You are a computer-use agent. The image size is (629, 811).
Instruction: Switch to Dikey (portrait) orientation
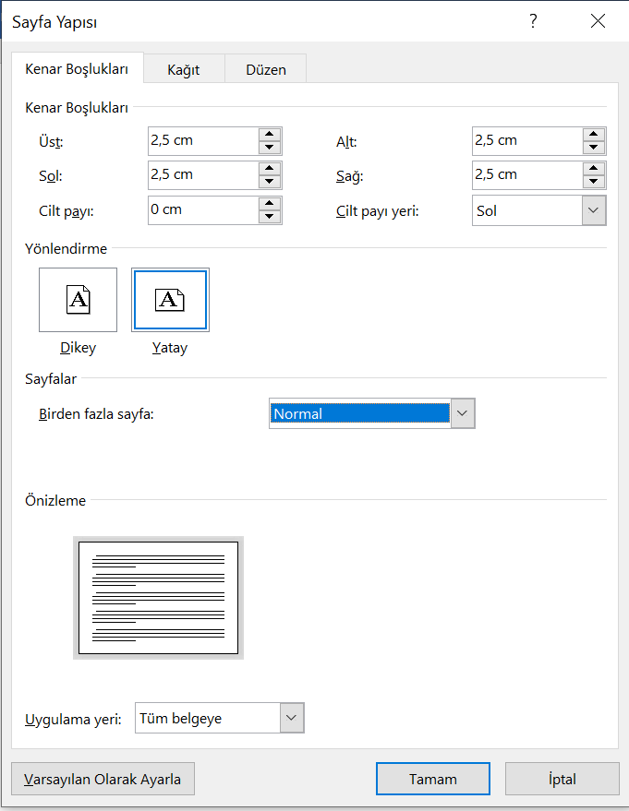click(78, 299)
